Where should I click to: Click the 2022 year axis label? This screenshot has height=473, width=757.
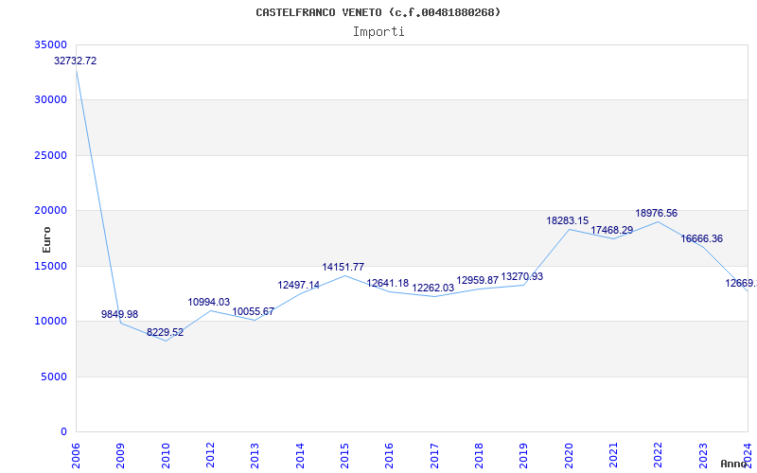pos(658,455)
